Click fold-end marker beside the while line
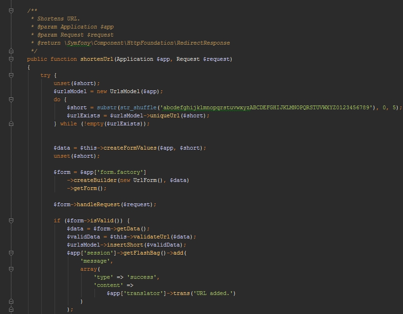 [x=11, y=124]
